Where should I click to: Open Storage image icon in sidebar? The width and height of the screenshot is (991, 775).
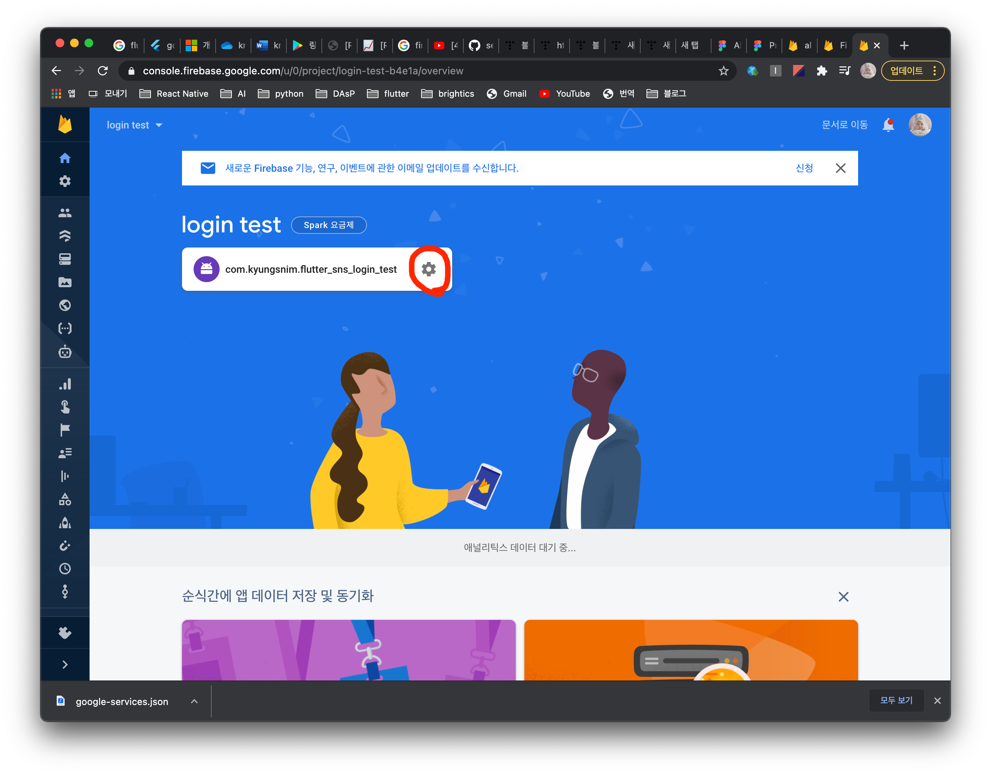[x=65, y=282]
